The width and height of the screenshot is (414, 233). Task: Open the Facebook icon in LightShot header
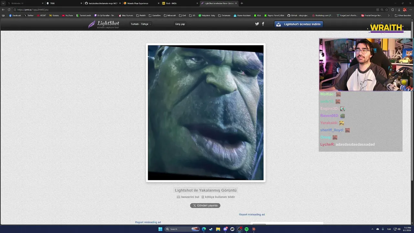pos(263,24)
